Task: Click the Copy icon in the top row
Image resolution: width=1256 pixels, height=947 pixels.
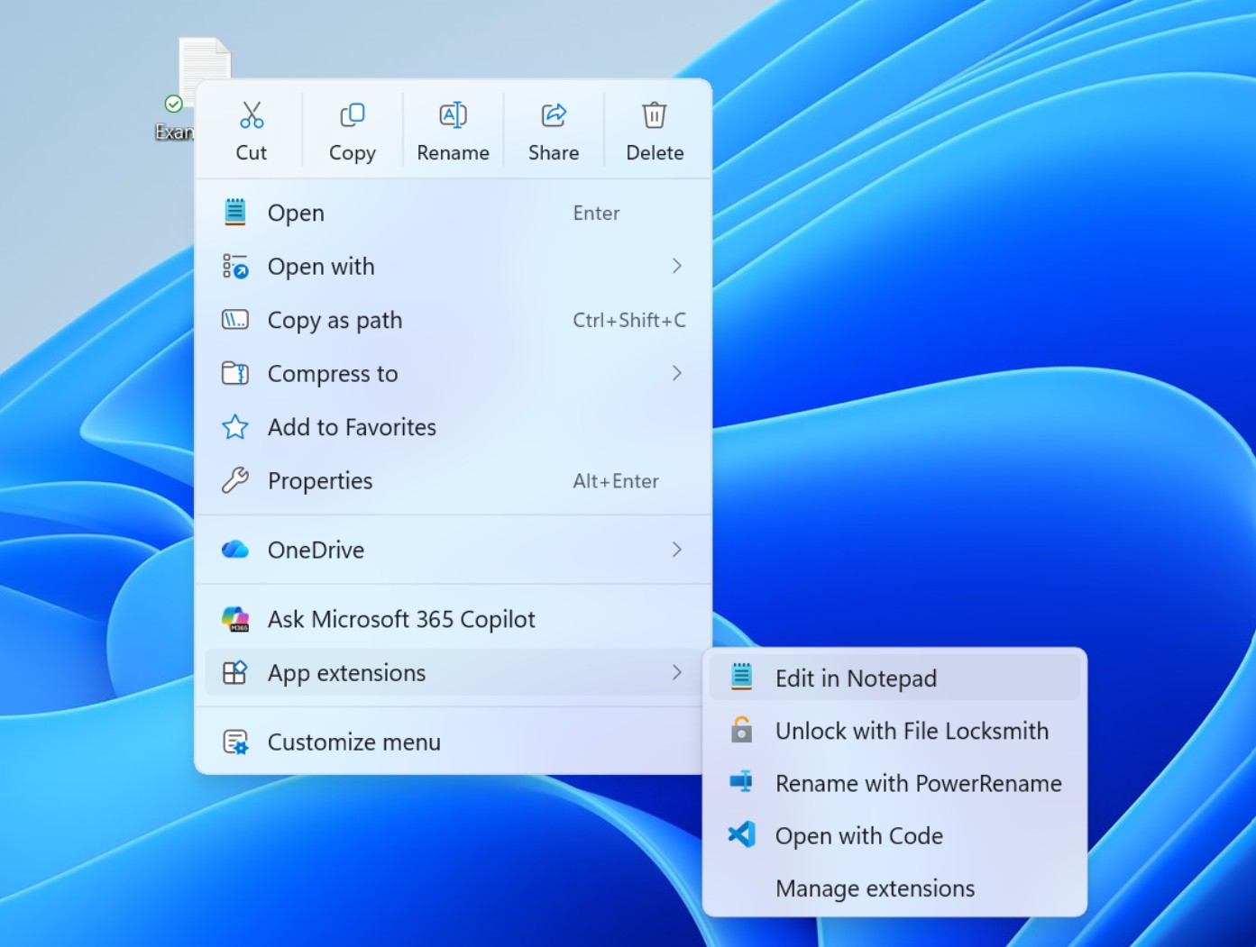Action: [x=353, y=115]
